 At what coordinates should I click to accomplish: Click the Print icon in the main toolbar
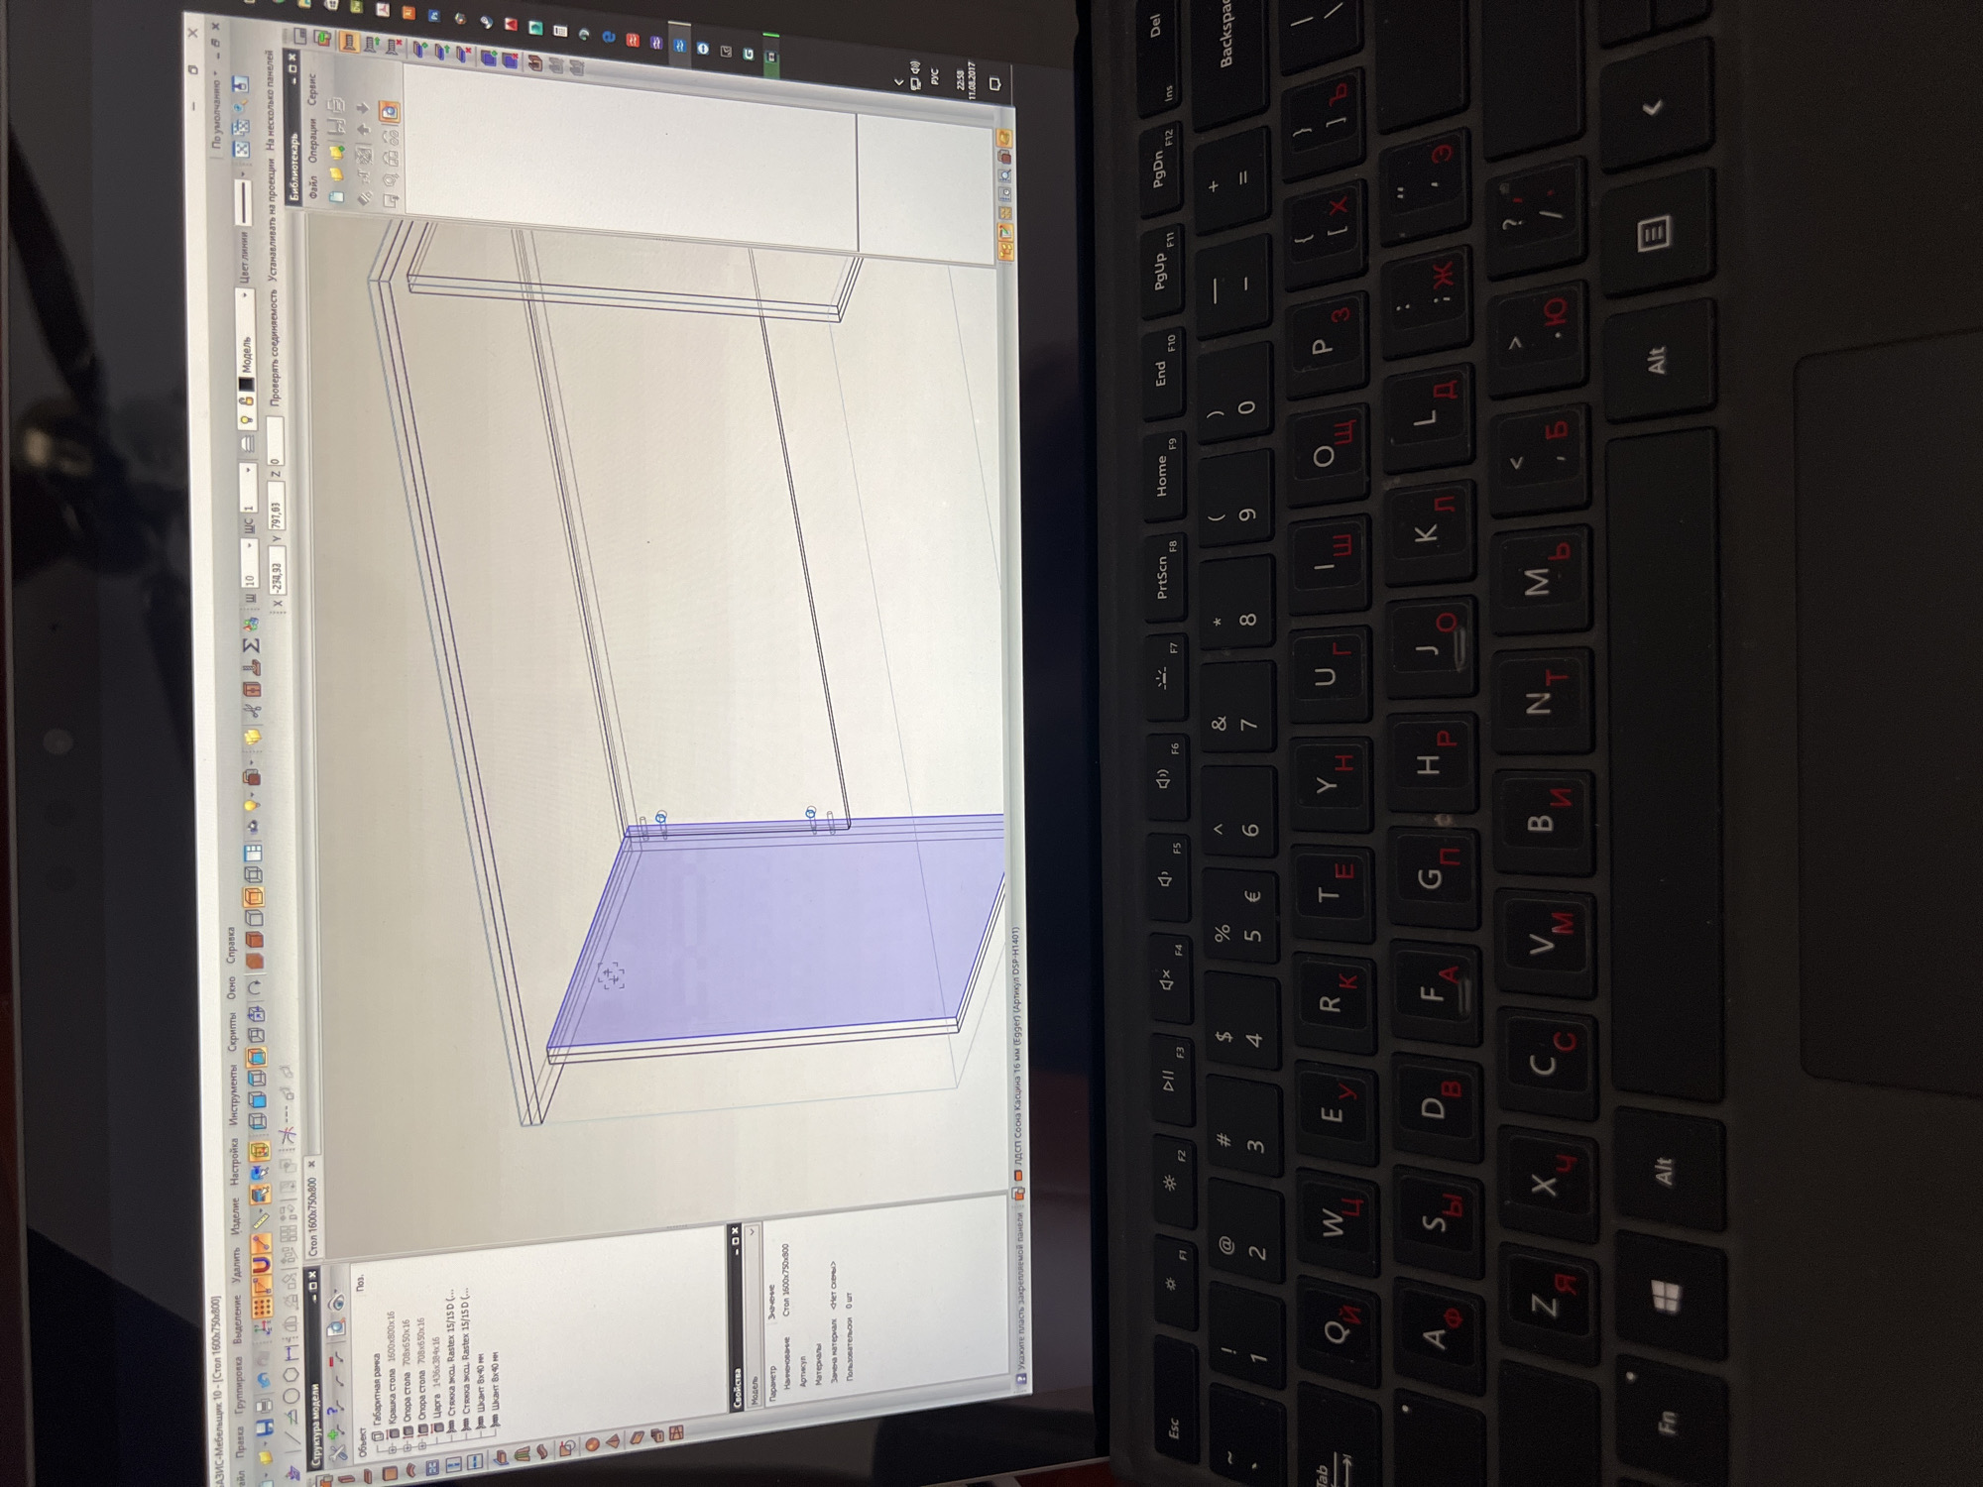click(x=265, y=1406)
